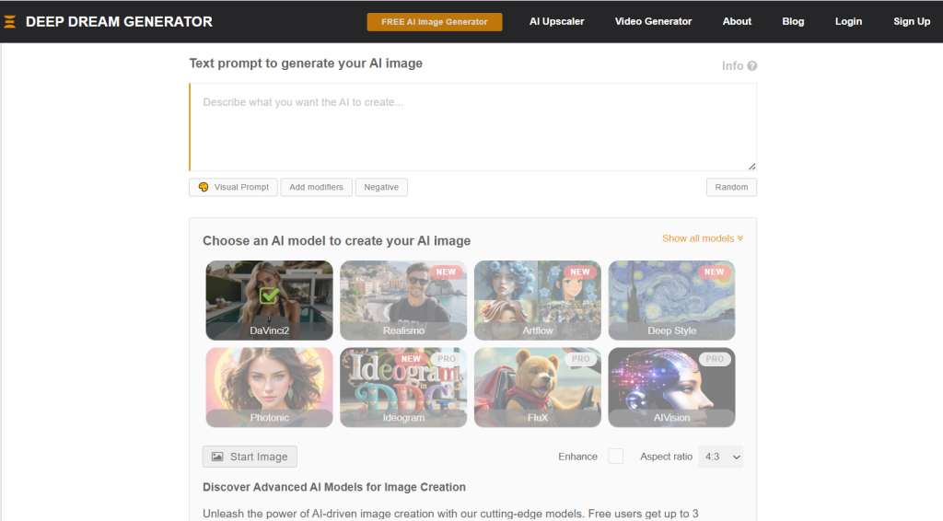Open FREE AI Image Generator
Viewport: 943px width, 521px height.
pos(435,22)
